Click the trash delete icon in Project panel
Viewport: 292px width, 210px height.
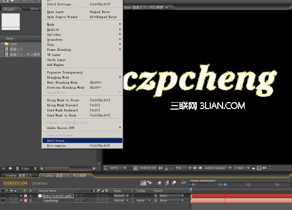(36, 169)
